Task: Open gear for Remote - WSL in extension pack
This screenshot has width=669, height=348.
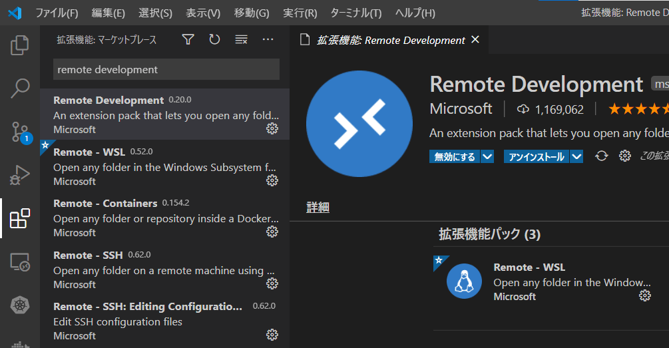Action: pyautogui.click(x=645, y=295)
